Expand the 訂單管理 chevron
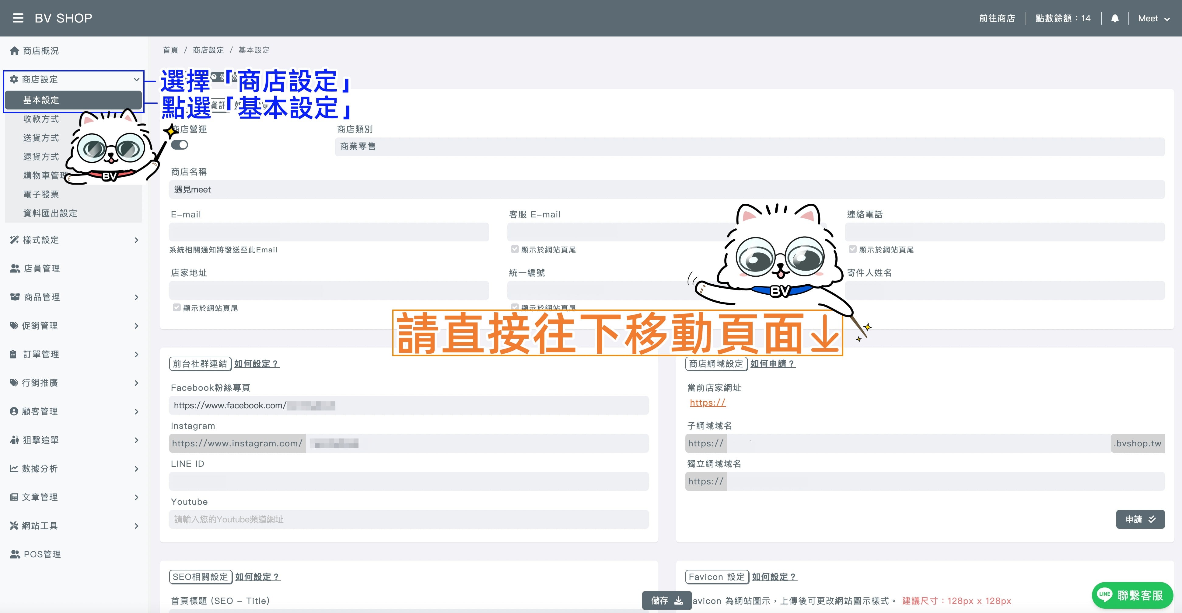The width and height of the screenshot is (1182, 613). pos(136,355)
